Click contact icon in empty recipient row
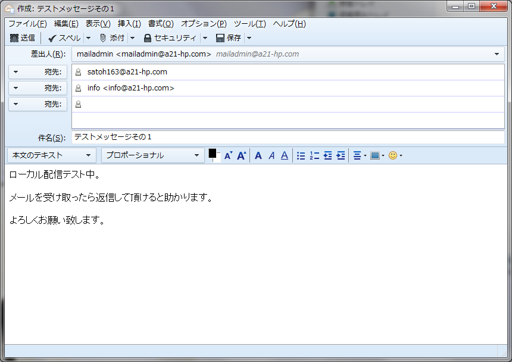 (x=78, y=104)
